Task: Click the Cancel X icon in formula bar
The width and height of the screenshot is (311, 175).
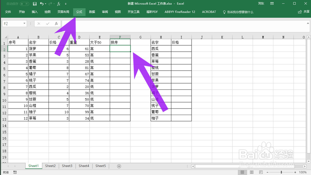Action: (39, 24)
